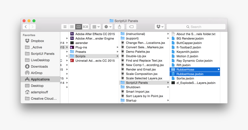Image resolution: width=248 pixels, height=130 pixels.
Task: Select Convert Selected Markers.jsx script
Action: coord(144,47)
